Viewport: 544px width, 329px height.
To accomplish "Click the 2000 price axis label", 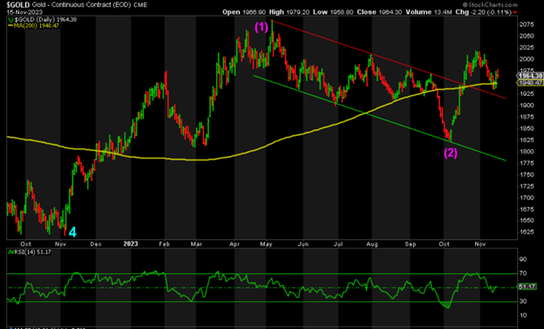I will [527, 59].
